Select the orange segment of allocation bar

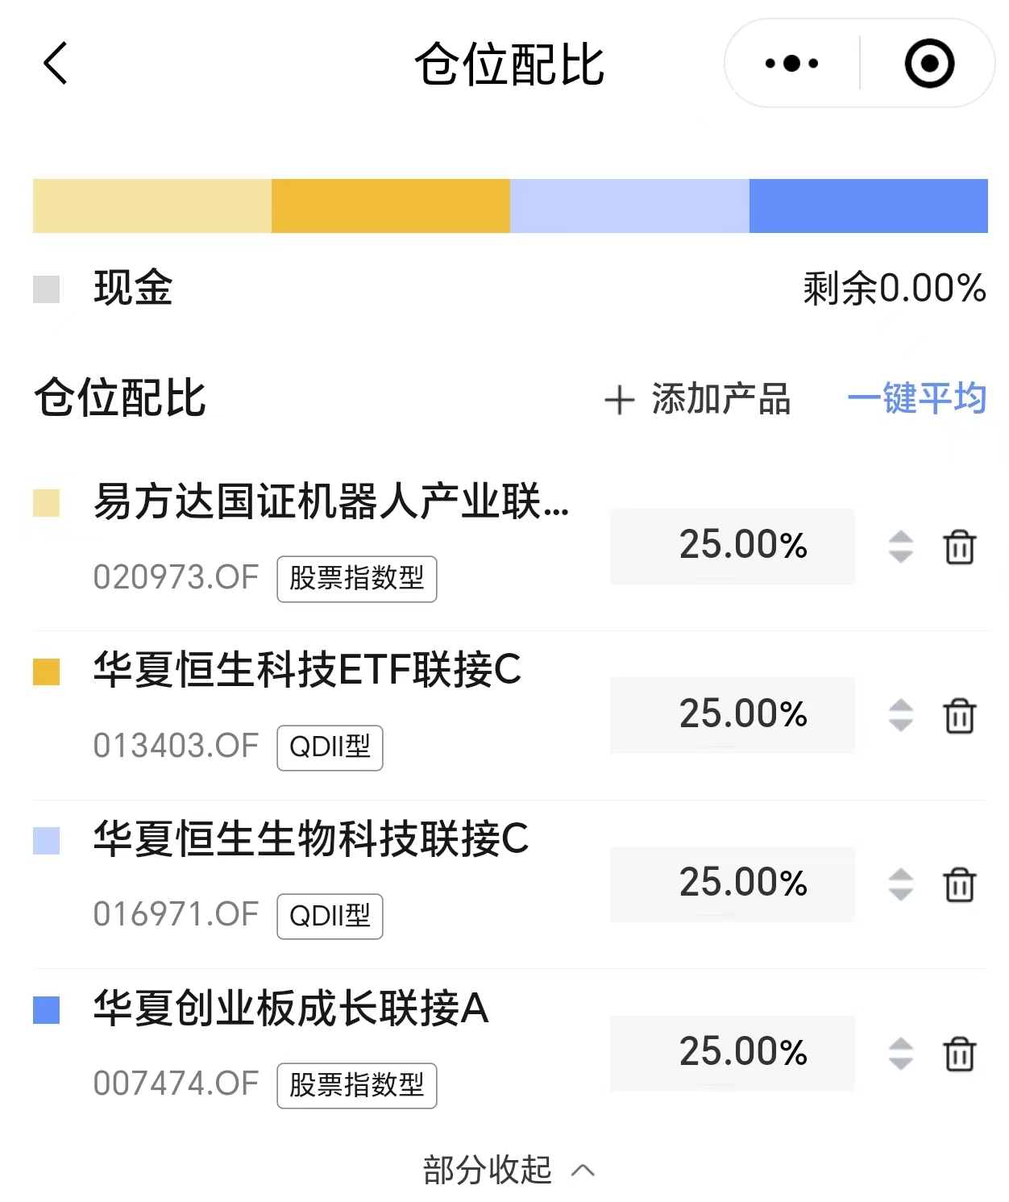[x=391, y=206]
